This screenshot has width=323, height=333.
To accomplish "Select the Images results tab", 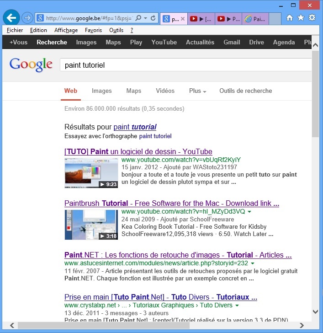I will (x=101, y=91).
